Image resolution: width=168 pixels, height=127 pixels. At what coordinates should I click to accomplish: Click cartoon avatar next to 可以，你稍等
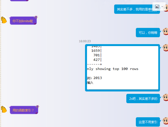point(165,31)
